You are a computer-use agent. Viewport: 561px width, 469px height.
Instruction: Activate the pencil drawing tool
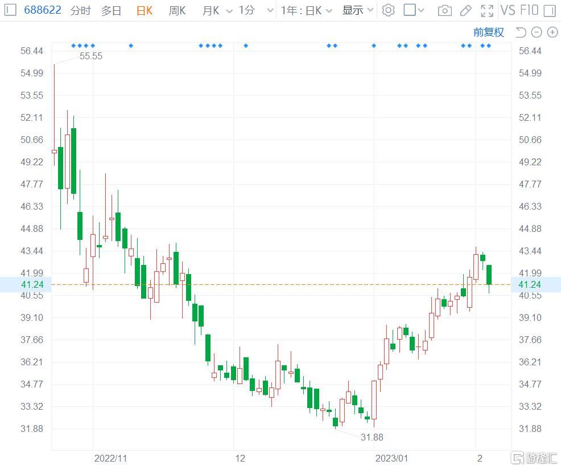pos(465,10)
